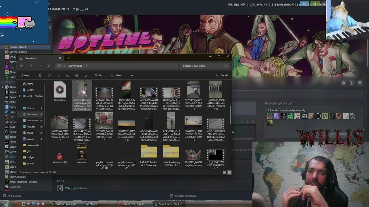Open the See more ellipsis menu in Explorer
The height and width of the screenshot is (207, 369).
coord(131,75)
